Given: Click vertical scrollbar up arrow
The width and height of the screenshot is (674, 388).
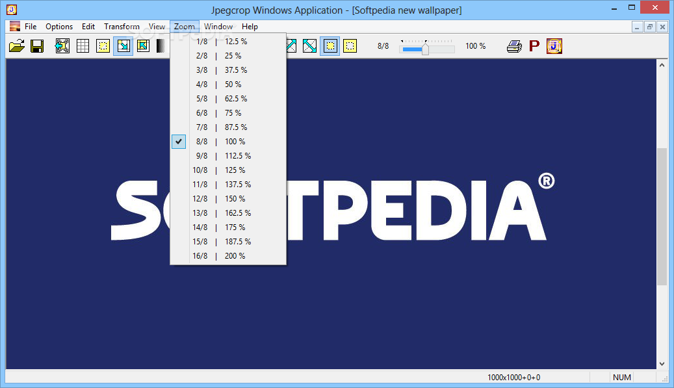Looking at the screenshot, I should pos(662,65).
